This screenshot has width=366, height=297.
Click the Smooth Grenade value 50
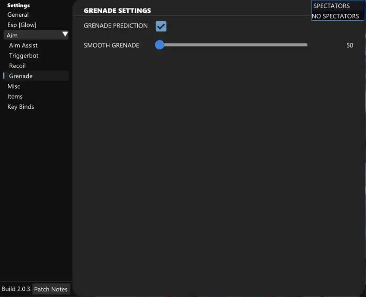point(350,46)
